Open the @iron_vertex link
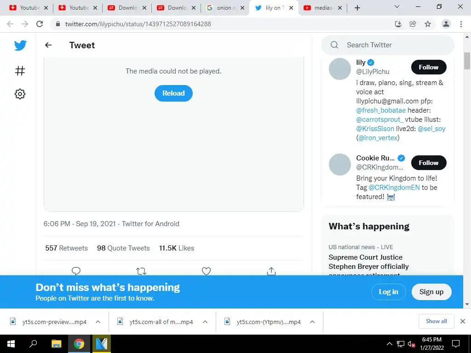 tap(378, 138)
